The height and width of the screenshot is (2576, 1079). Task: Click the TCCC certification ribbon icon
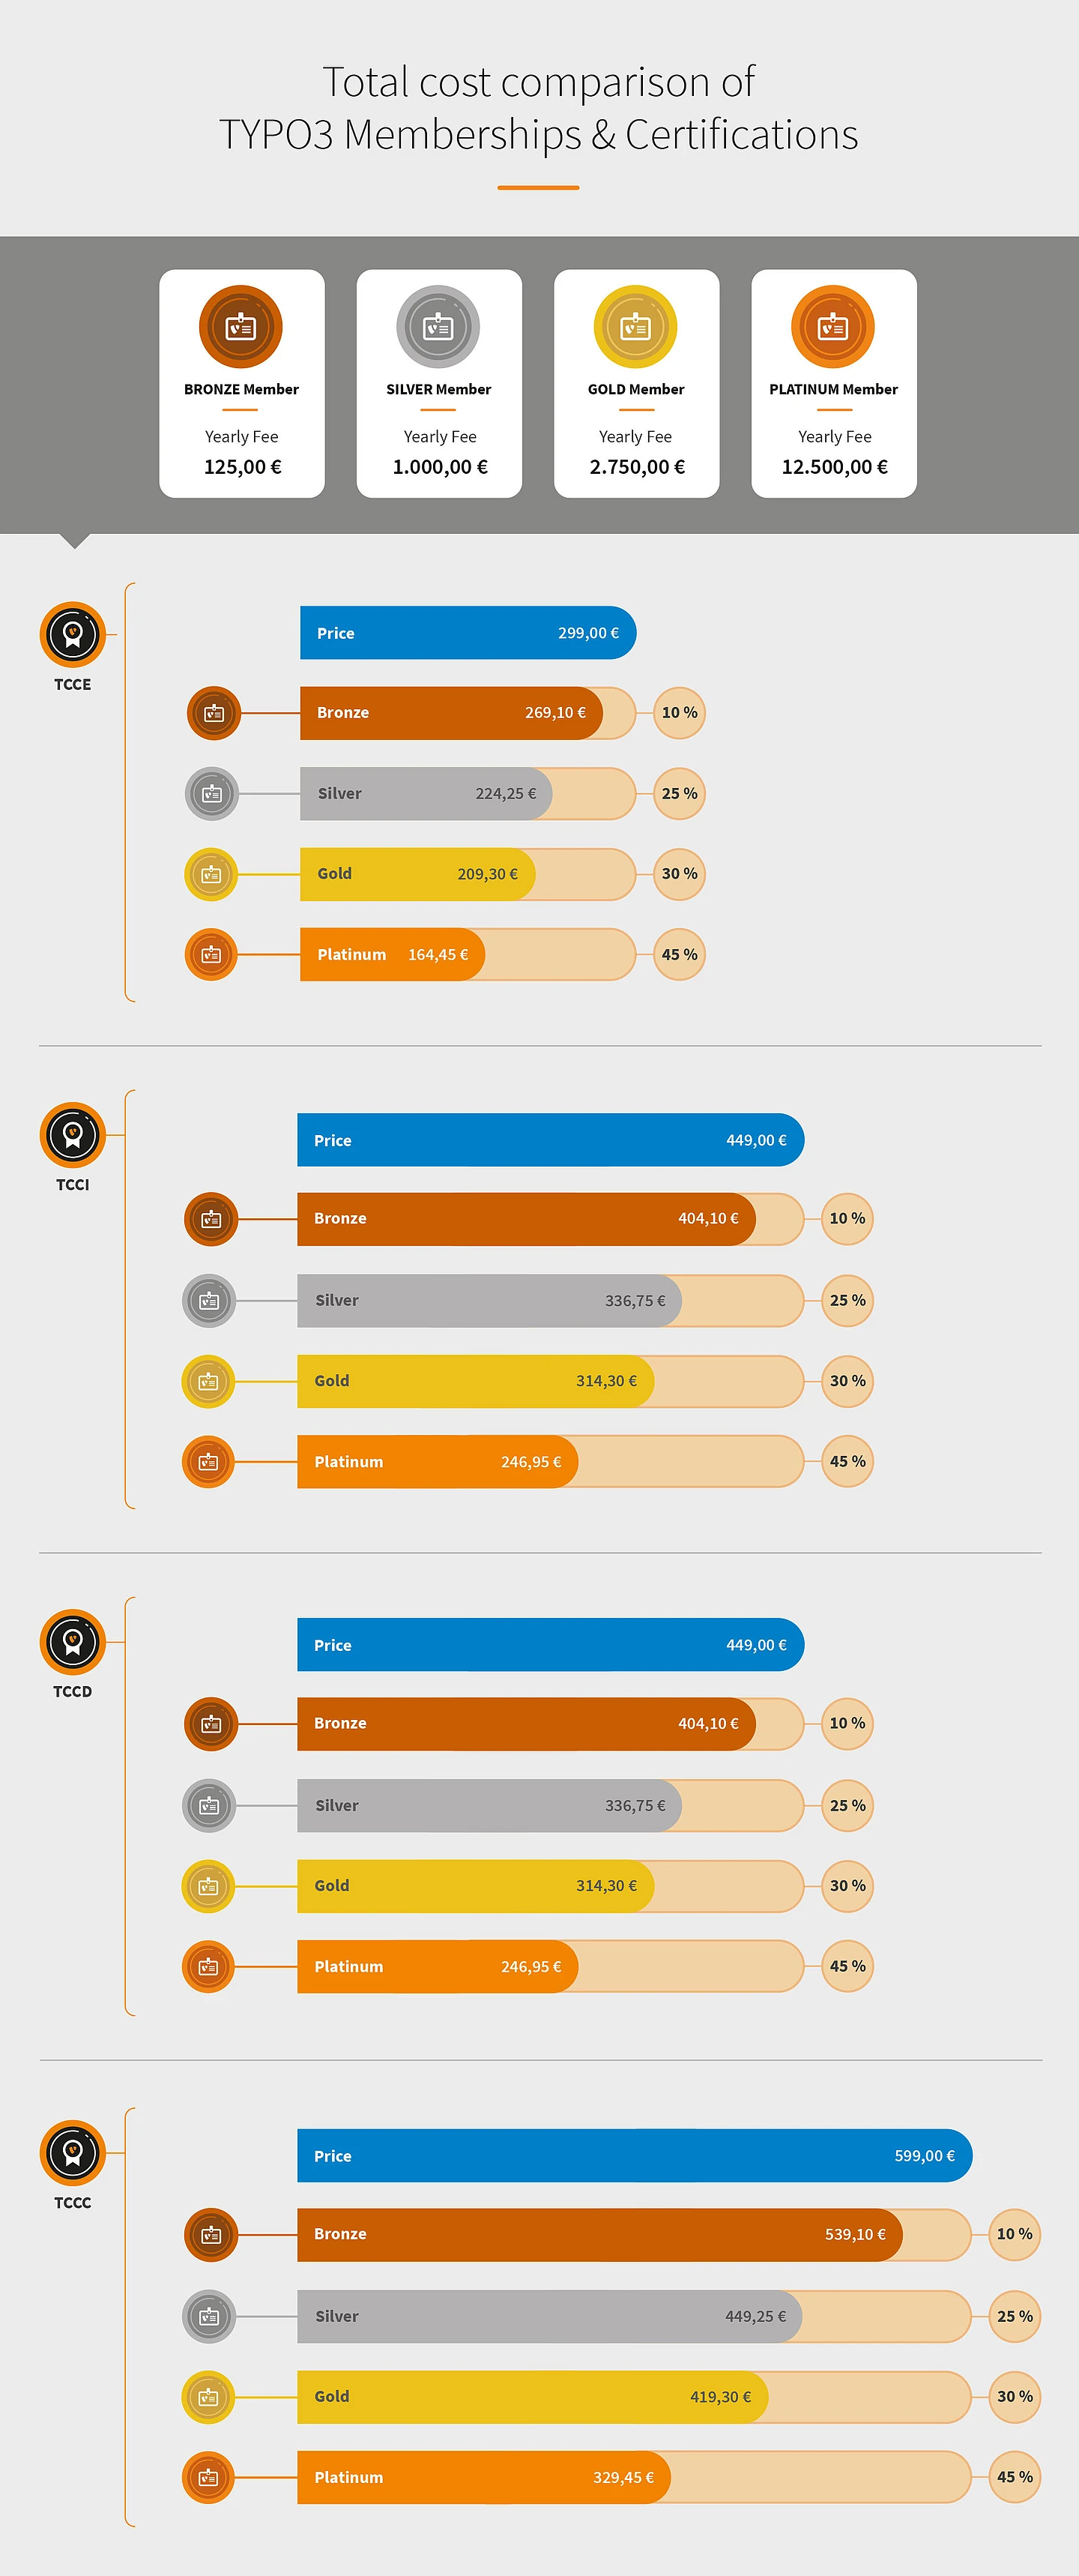[x=73, y=2153]
